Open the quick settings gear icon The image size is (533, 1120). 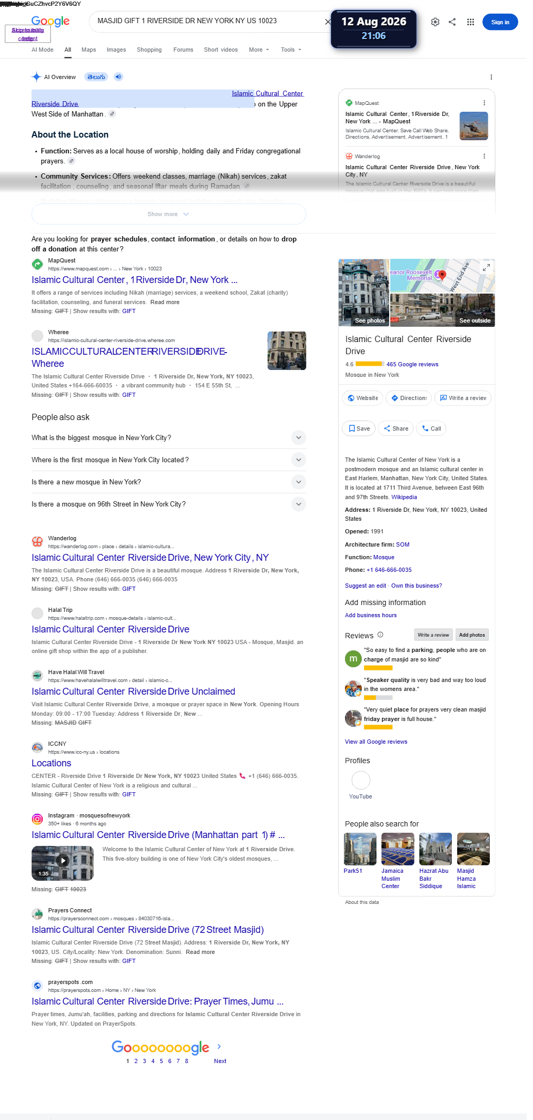[x=435, y=22]
